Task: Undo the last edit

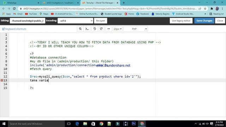Action: pos(95,29)
